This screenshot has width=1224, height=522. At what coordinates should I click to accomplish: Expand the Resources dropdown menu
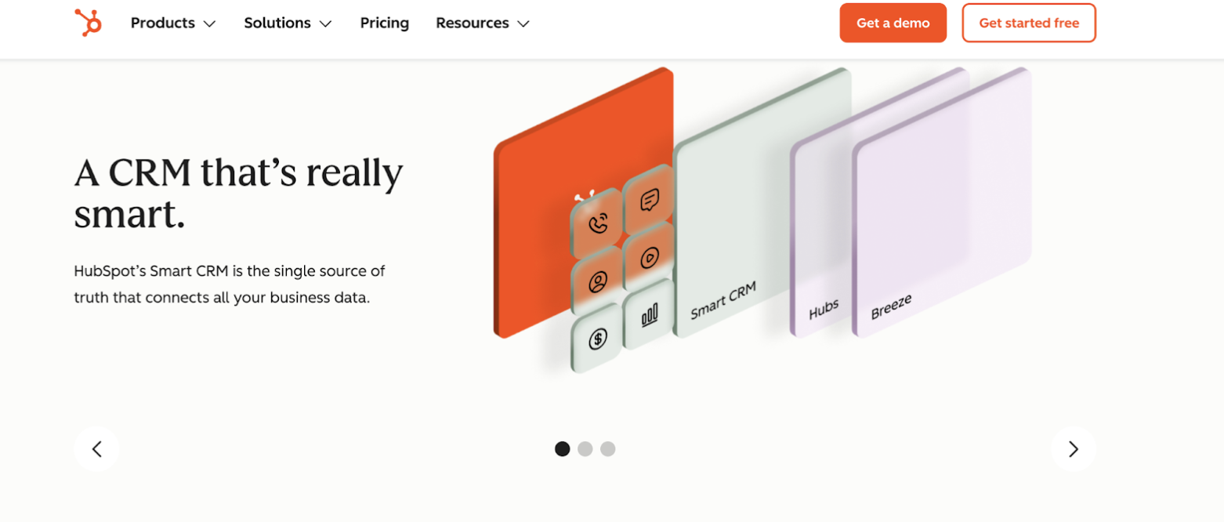click(482, 23)
